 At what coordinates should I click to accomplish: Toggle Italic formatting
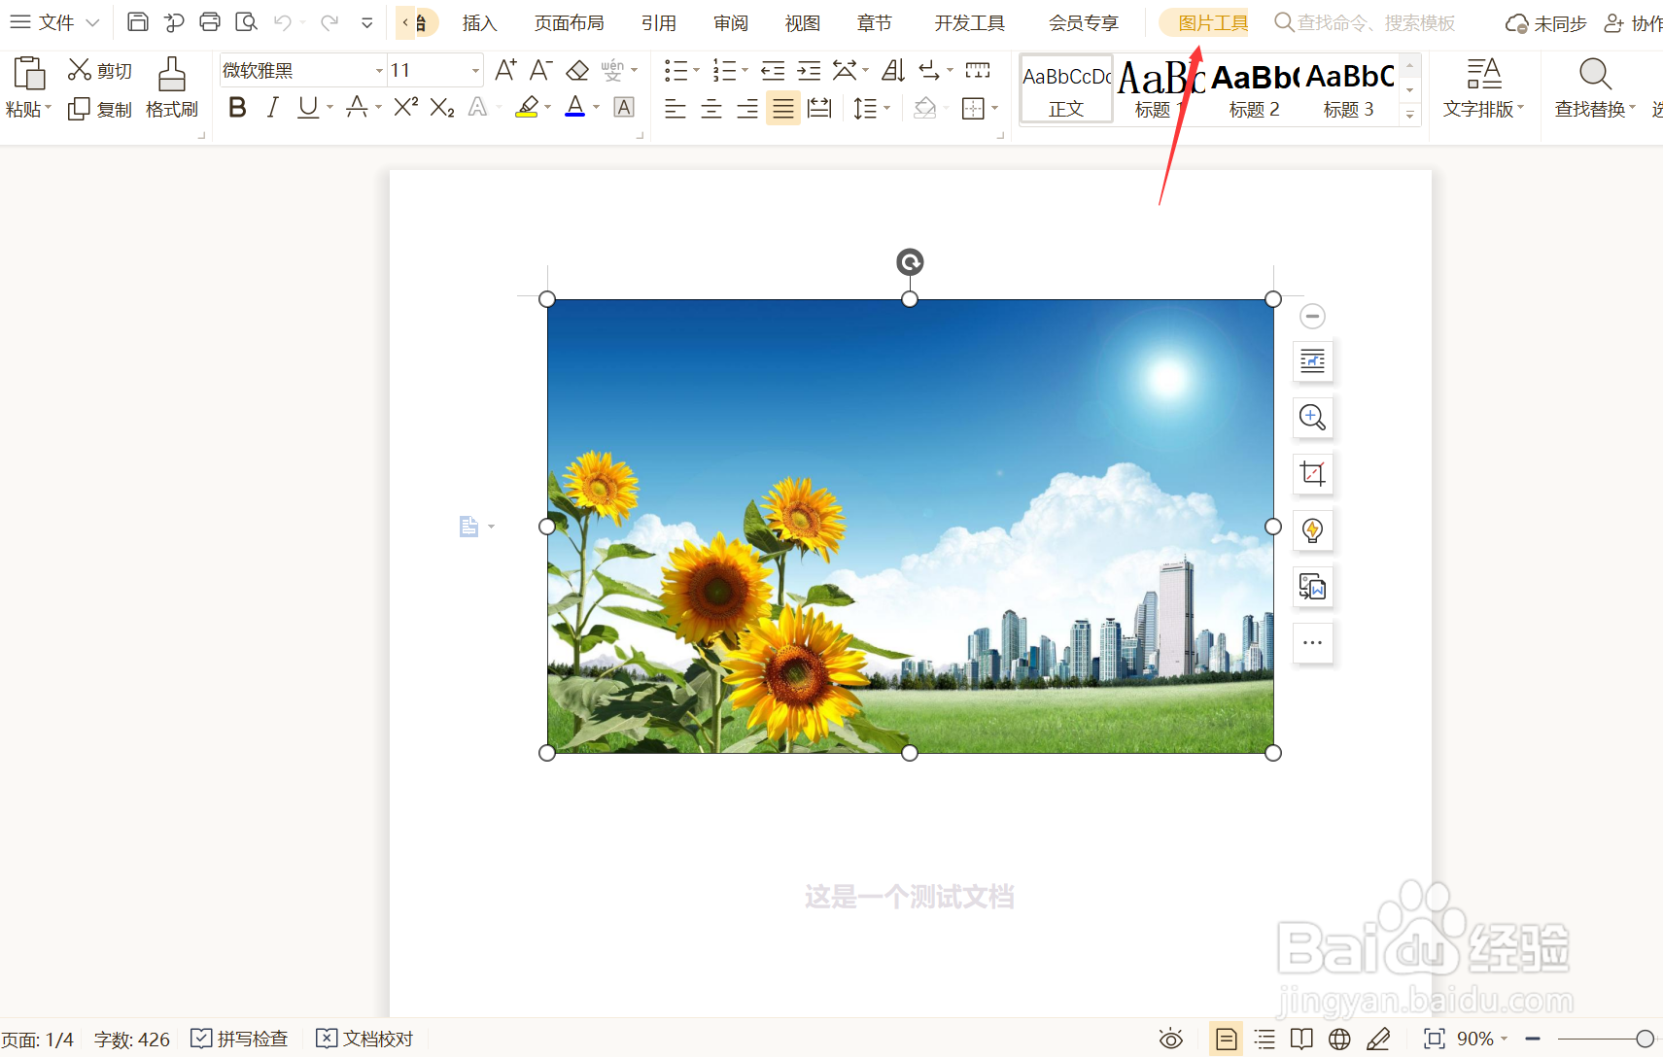273,108
